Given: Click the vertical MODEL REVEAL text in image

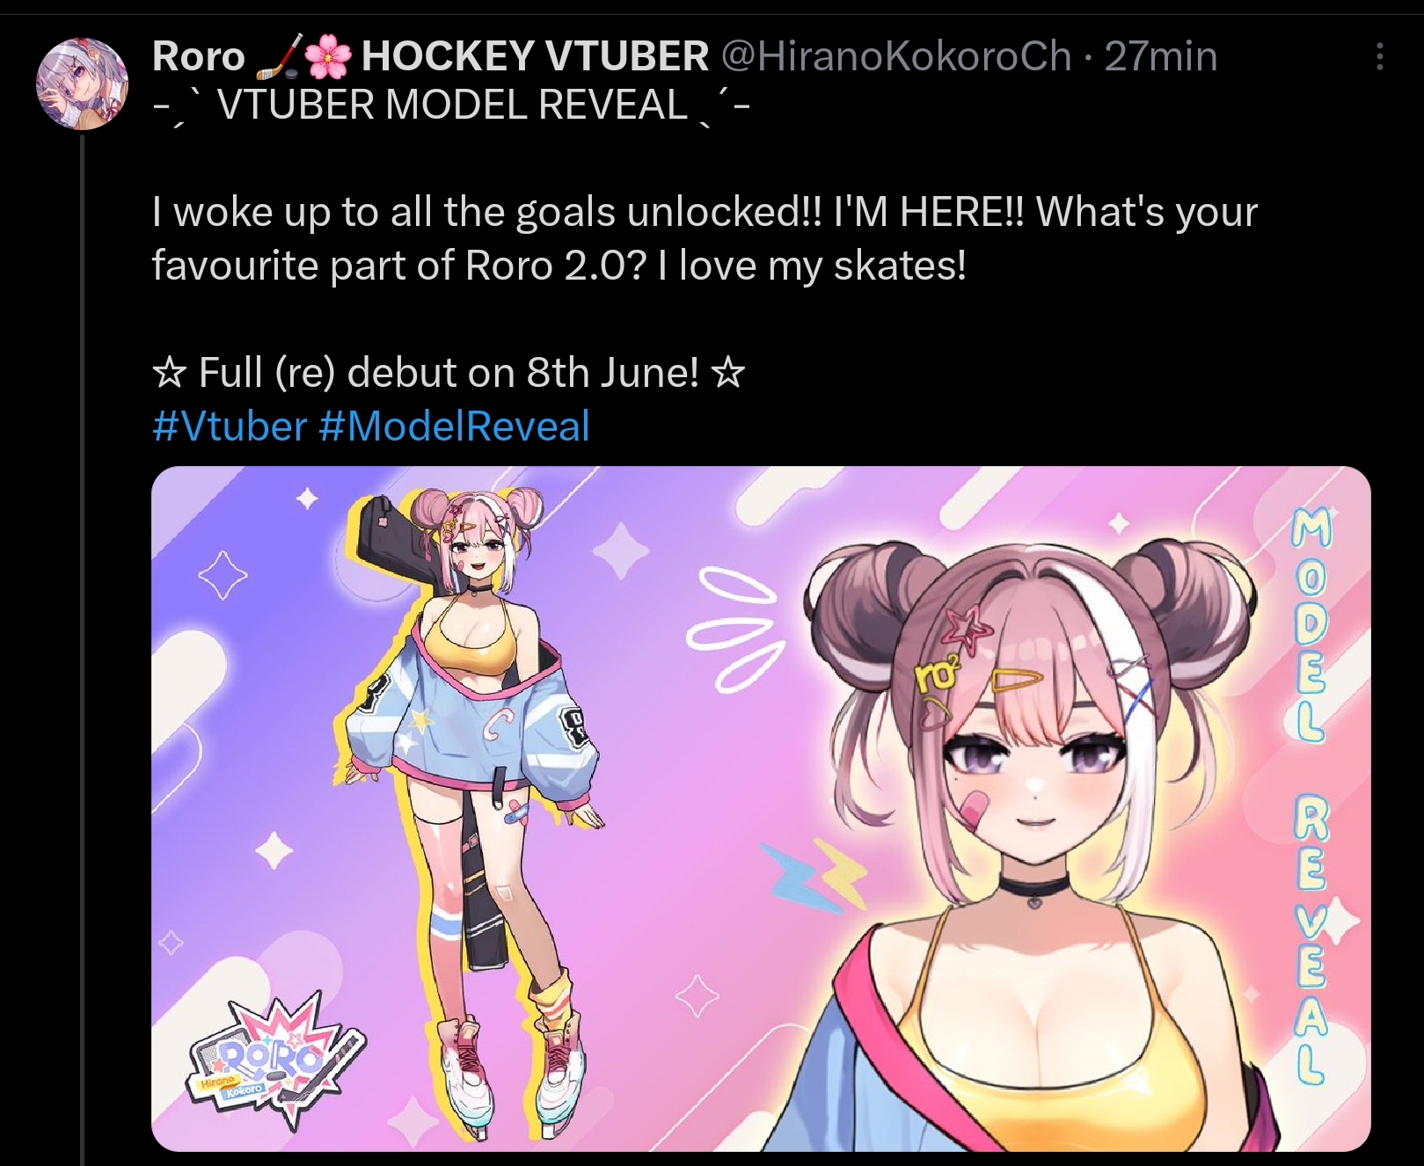Looking at the screenshot, I should pyautogui.click(x=1309, y=798).
